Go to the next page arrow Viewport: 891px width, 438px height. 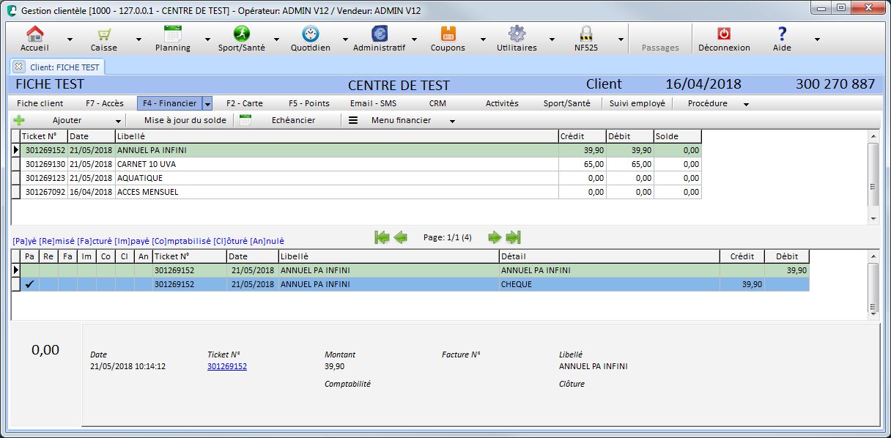pyautogui.click(x=495, y=237)
